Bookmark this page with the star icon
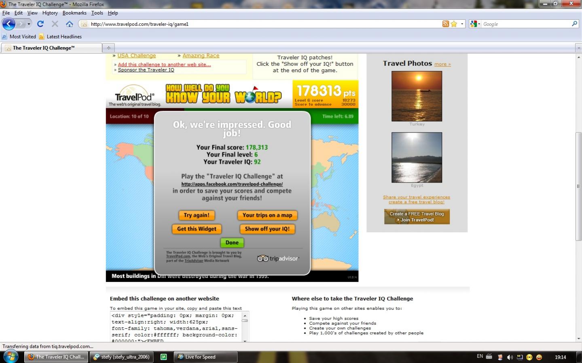 pyautogui.click(x=454, y=24)
